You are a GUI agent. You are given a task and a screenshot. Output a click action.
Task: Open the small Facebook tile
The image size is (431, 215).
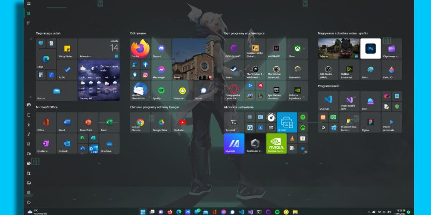point(145,64)
